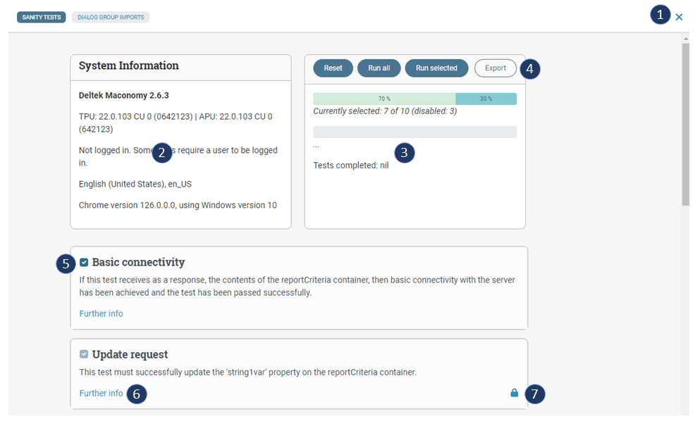Uncheck the Basic connectivity test checkbox

[x=84, y=261]
